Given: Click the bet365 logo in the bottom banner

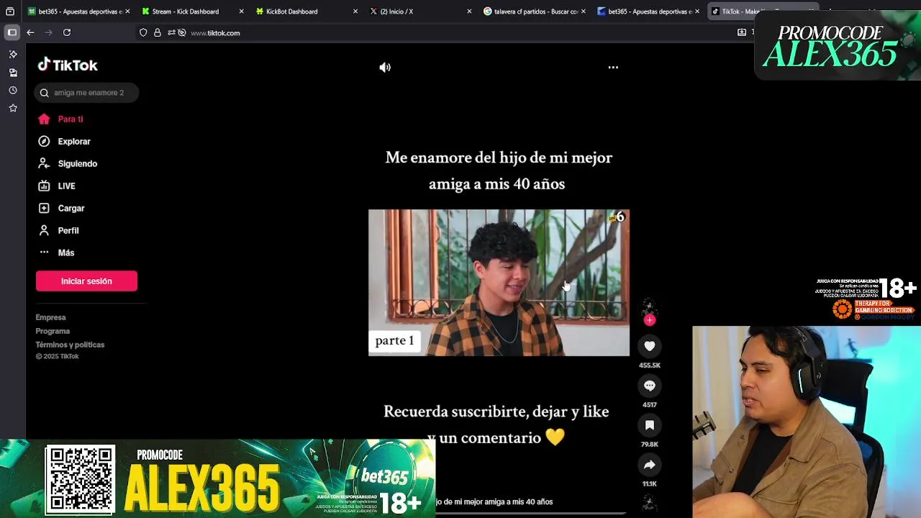Looking at the screenshot, I should 384,477.
